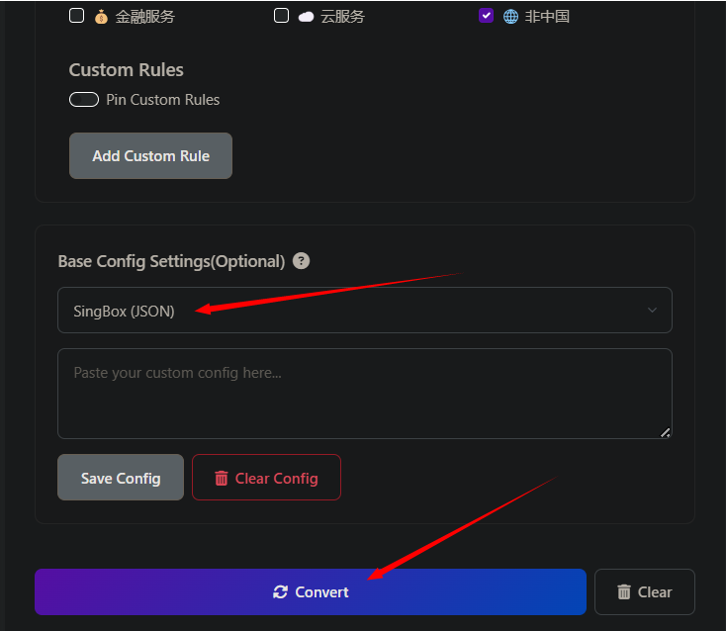The image size is (726, 631).
Task: Focus the Paste your custom config textarea
Action: [365, 394]
